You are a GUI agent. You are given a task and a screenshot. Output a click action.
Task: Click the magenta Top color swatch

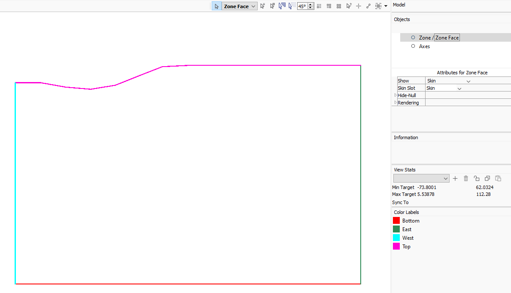click(x=396, y=247)
